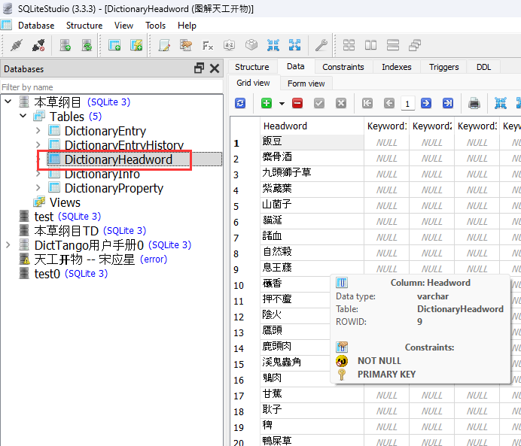Screen dimensions: 521x446
Task: Expand DictionaryEntryHistory table node
Action: (x=38, y=144)
